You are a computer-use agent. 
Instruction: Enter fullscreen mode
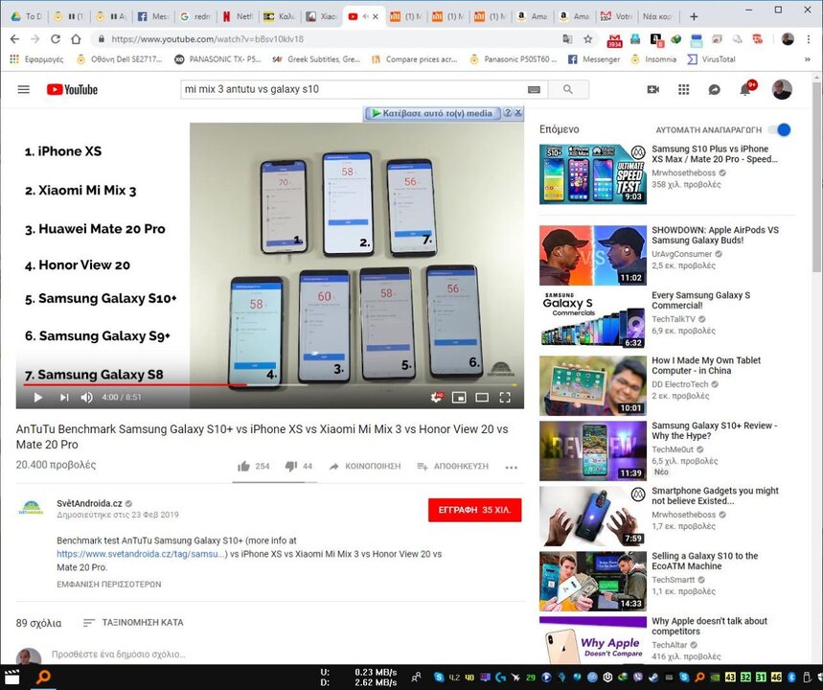coord(505,398)
